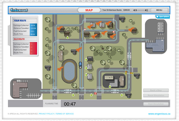Click the loud speaker icon
Viewport: 179px width, 121px height.
[146, 10]
